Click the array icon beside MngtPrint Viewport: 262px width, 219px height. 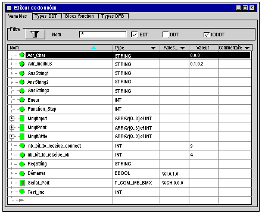point(22,127)
